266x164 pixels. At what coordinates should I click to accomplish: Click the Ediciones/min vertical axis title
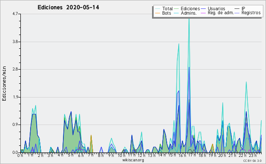tap(4, 83)
